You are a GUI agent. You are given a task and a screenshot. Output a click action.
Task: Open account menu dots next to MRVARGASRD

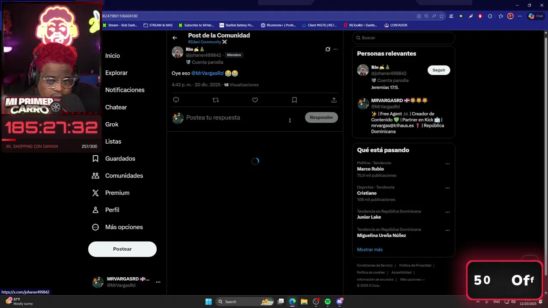(158, 282)
